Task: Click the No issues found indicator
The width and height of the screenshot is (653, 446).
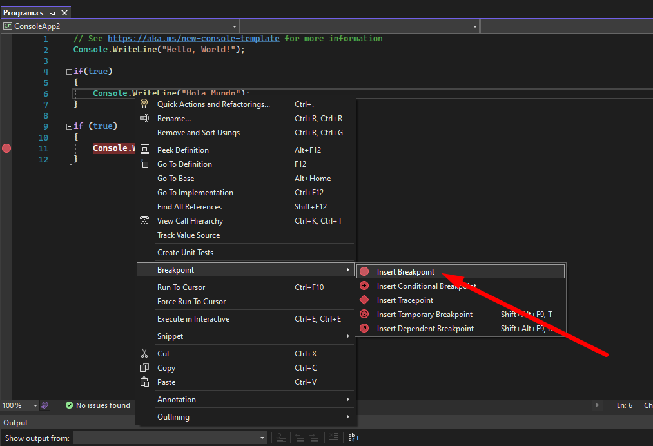Action: (98, 405)
